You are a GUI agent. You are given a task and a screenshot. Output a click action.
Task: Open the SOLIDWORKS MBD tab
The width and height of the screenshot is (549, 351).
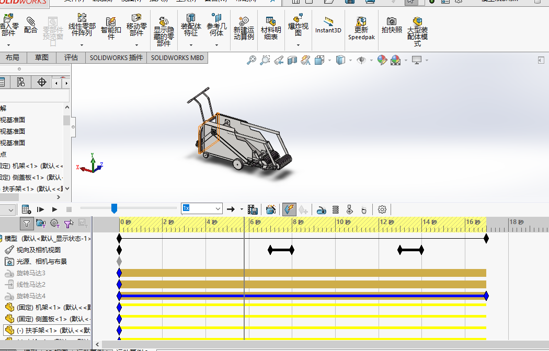pos(178,57)
